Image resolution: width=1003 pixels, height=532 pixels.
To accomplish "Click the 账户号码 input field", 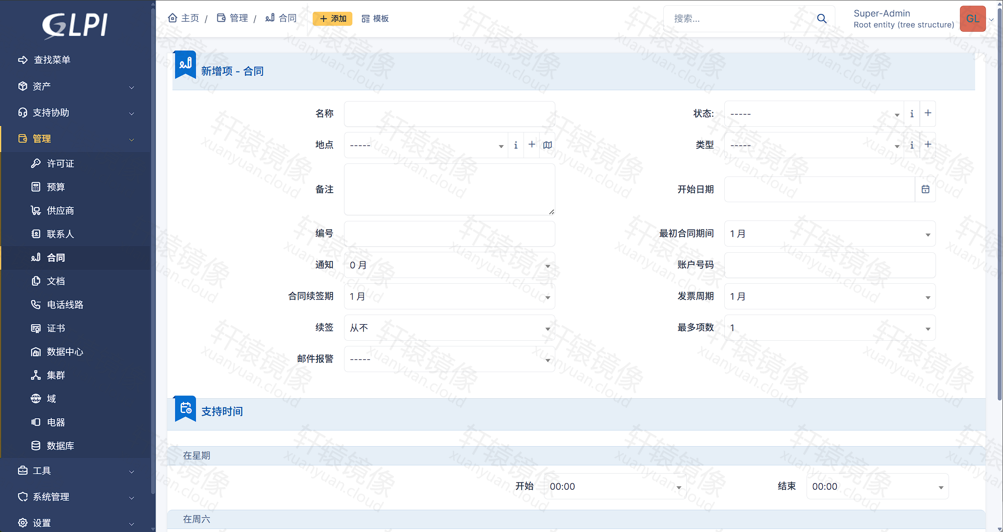I will click(x=830, y=265).
